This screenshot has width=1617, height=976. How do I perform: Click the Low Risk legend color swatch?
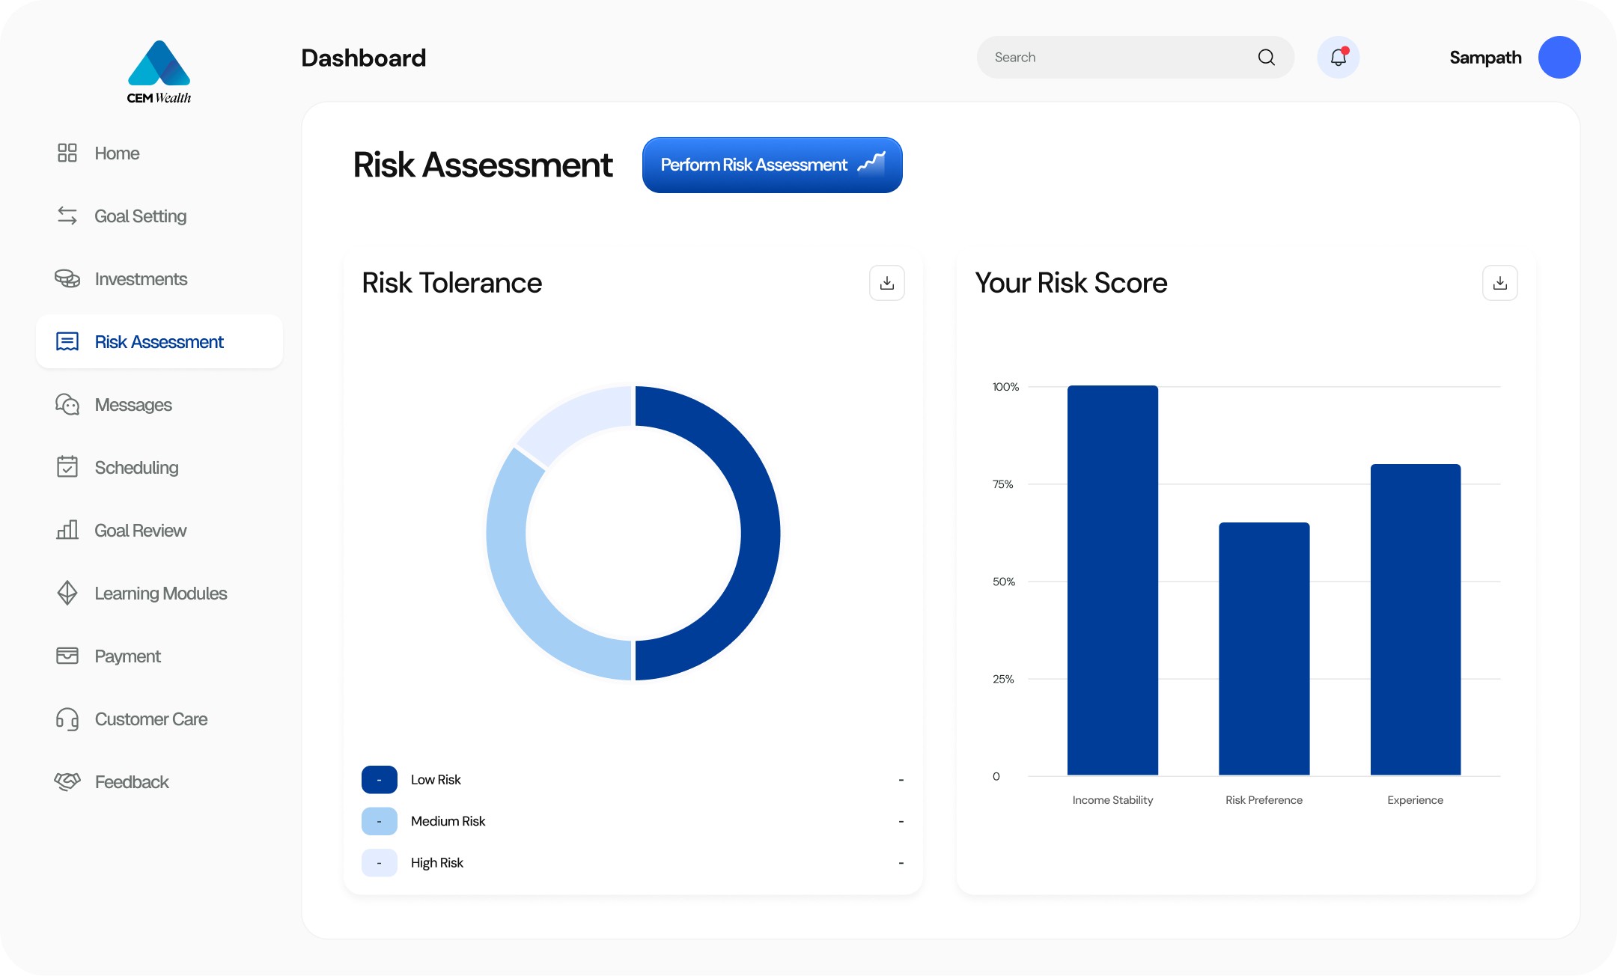coord(379,780)
